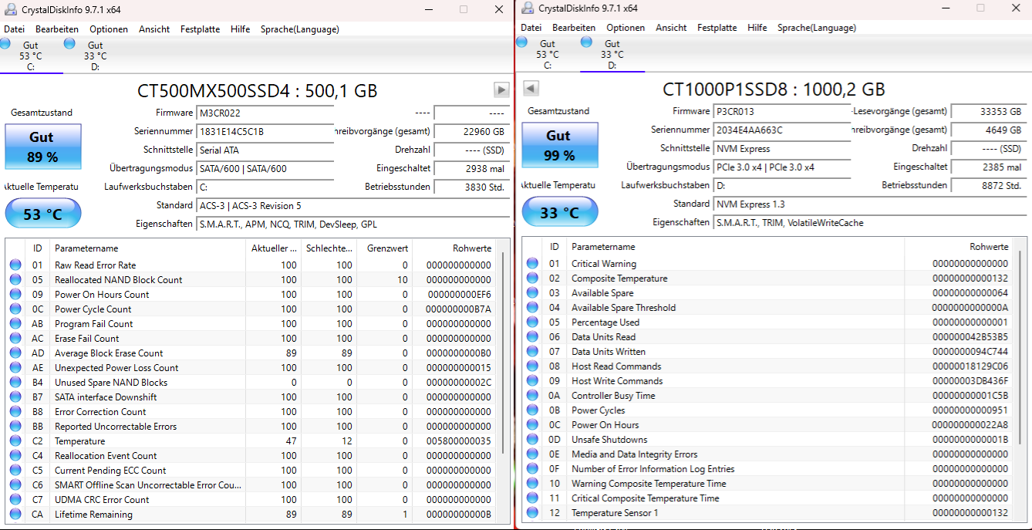Click the Betriebsstunden value 3830 Std.
Screen dimensions: 1032x530
click(470, 187)
